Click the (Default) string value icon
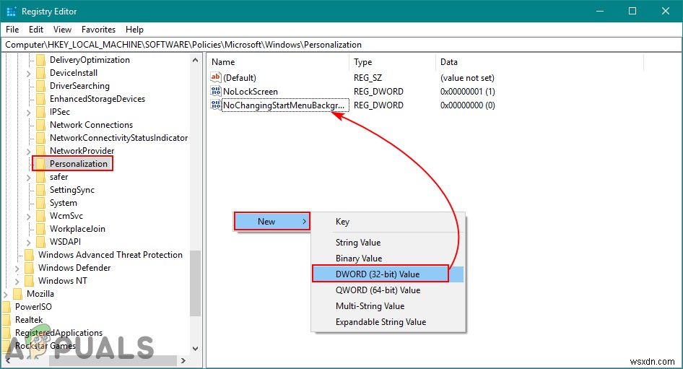The image size is (683, 369). 216,77
